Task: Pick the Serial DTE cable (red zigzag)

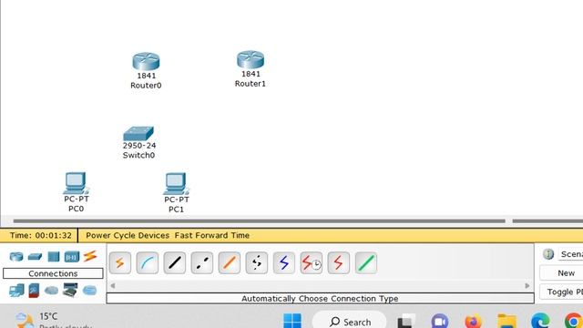Action: point(338,263)
